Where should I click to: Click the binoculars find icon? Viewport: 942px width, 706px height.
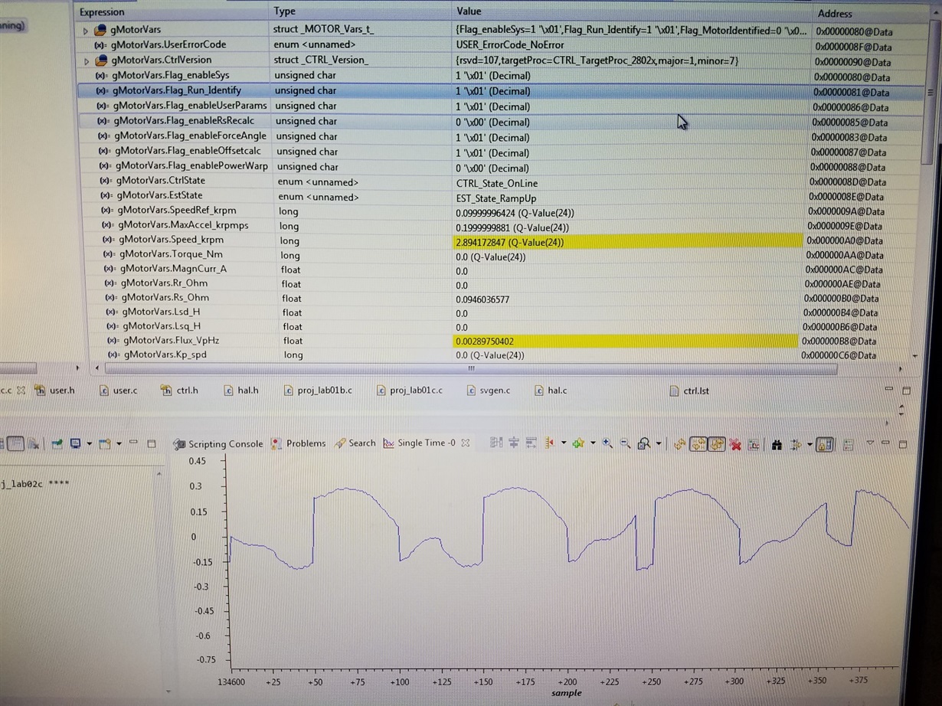tap(777, 444)
